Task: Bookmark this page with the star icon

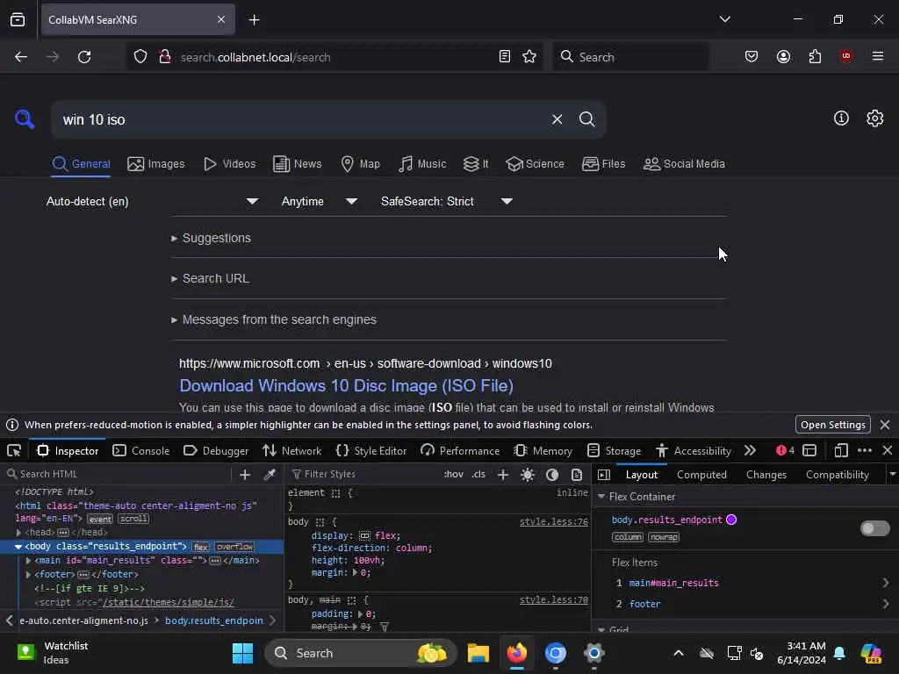Action: tap(529, 57)
